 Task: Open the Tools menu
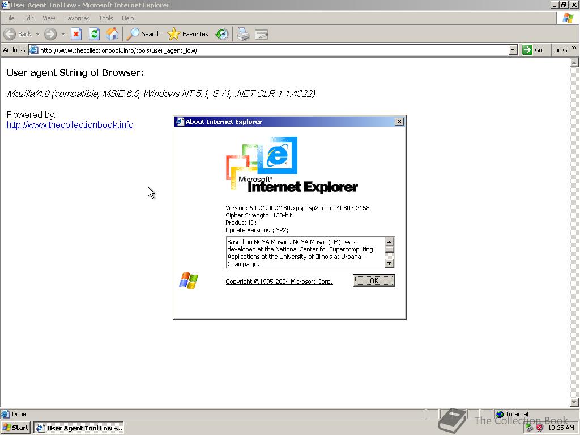click(x=105, y=18)
